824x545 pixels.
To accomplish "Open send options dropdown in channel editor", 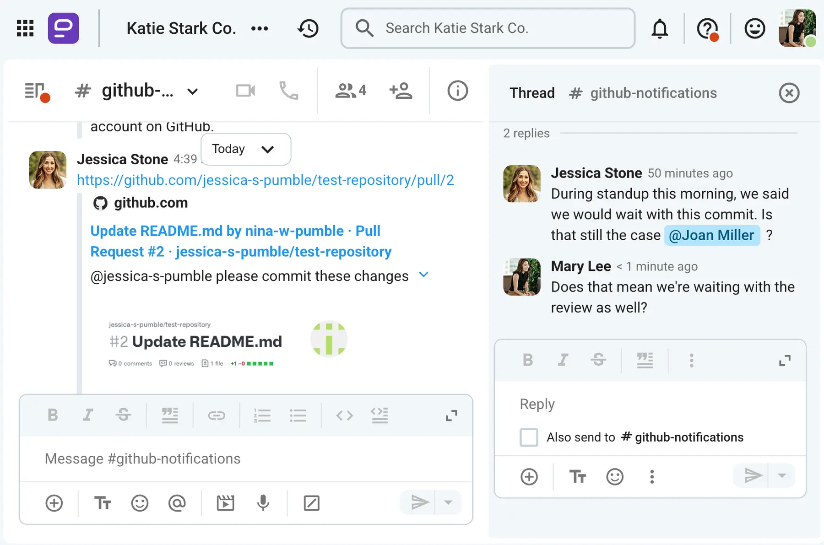I will pos(448,502).
